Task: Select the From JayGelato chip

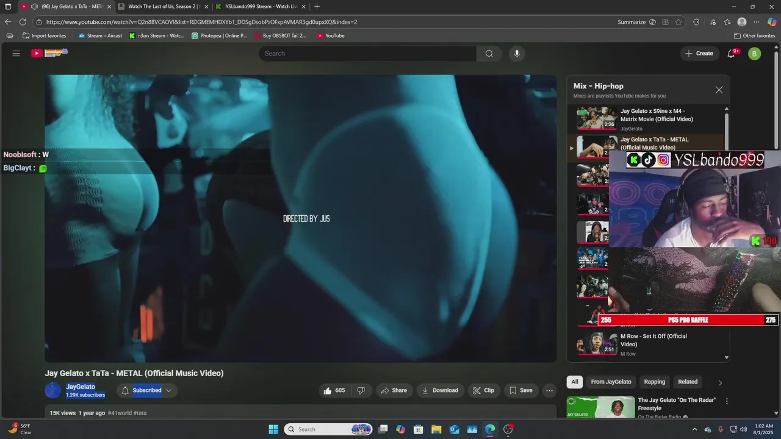Action: pyautogui.click(x=611, y=382)
